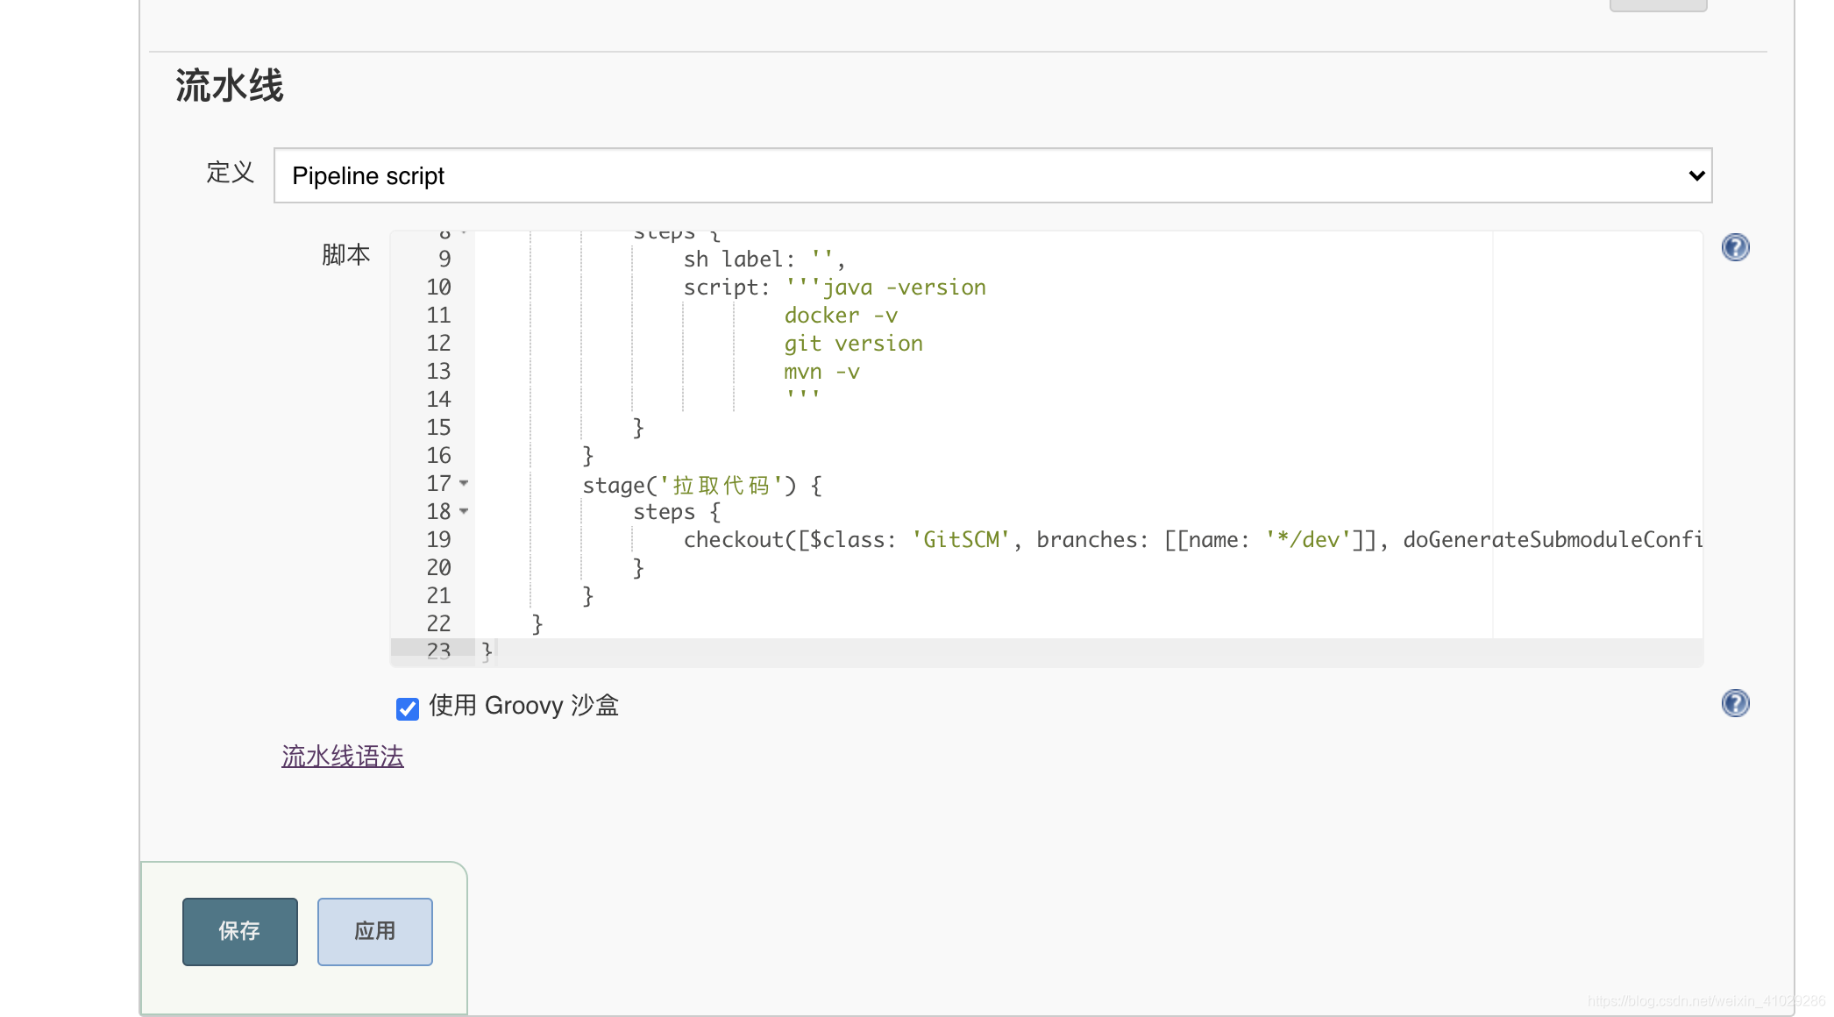Image resolution: width=1834 pixels, height=1017 pixels.
Task: Click the sh label: '' line
Action: click(764, 260)
